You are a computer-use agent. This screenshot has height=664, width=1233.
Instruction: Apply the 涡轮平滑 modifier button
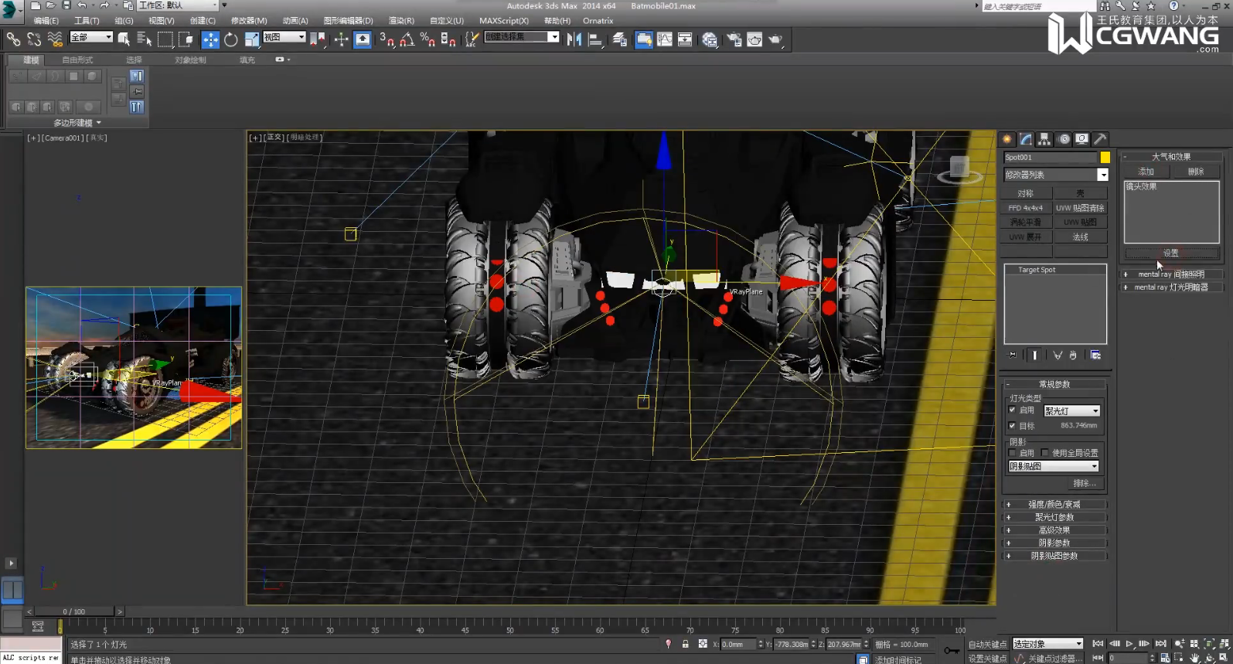1026,223
